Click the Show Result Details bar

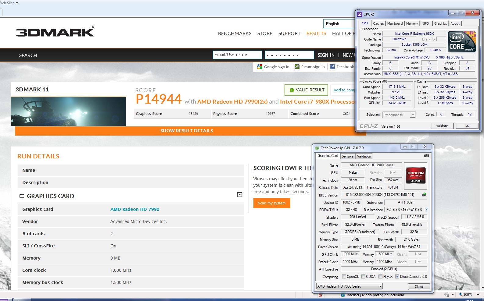click(187, 131)
